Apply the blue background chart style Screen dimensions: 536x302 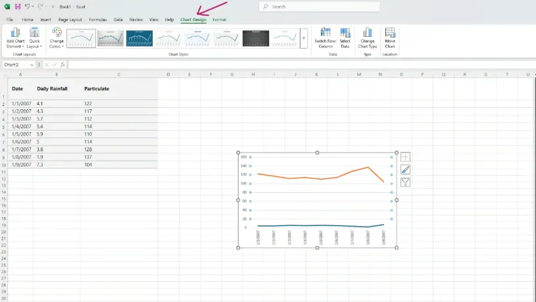coord(139,38)
